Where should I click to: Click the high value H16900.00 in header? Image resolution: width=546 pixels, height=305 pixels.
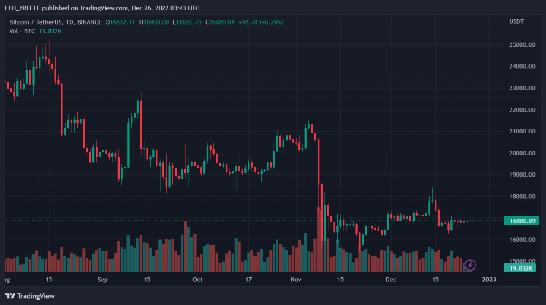pos(154,22)
